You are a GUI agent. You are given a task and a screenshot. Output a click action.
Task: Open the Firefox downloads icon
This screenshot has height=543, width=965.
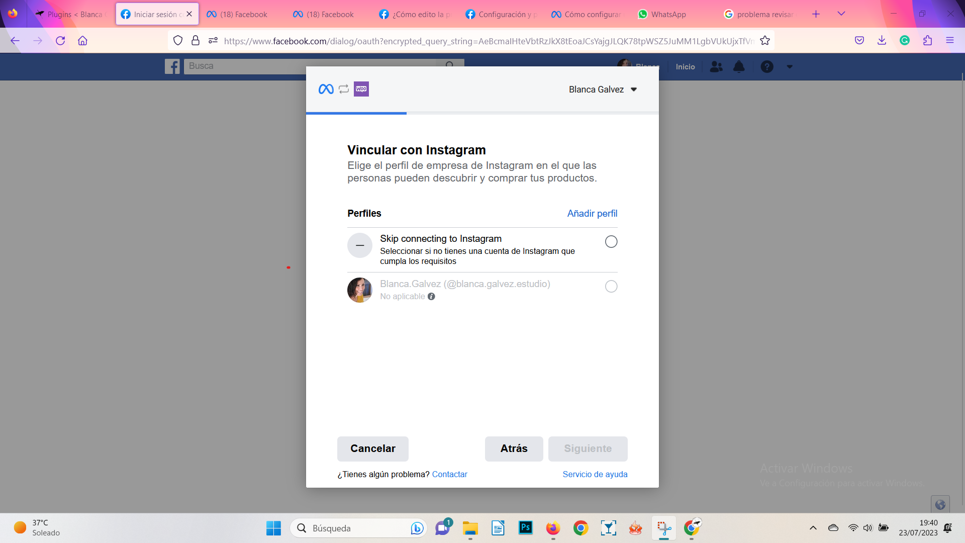click(882, 41)
